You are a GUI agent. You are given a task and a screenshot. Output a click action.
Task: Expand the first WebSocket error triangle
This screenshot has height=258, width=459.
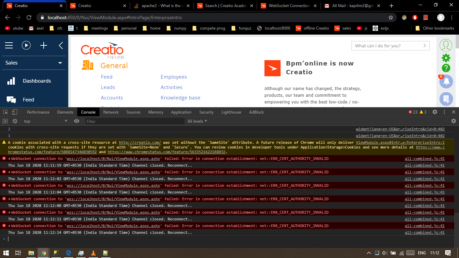(10, 159)
